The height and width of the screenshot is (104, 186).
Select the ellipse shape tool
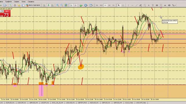[x=169, y=5]
